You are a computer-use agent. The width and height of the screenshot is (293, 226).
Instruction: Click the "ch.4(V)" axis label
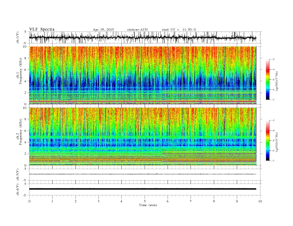pos(17,189)
